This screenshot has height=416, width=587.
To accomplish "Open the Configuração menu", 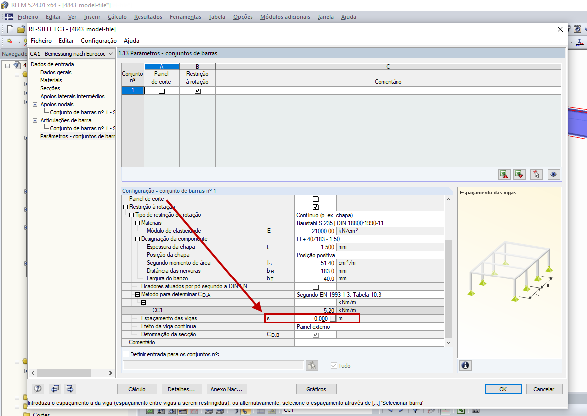I will tap(99, 41).
